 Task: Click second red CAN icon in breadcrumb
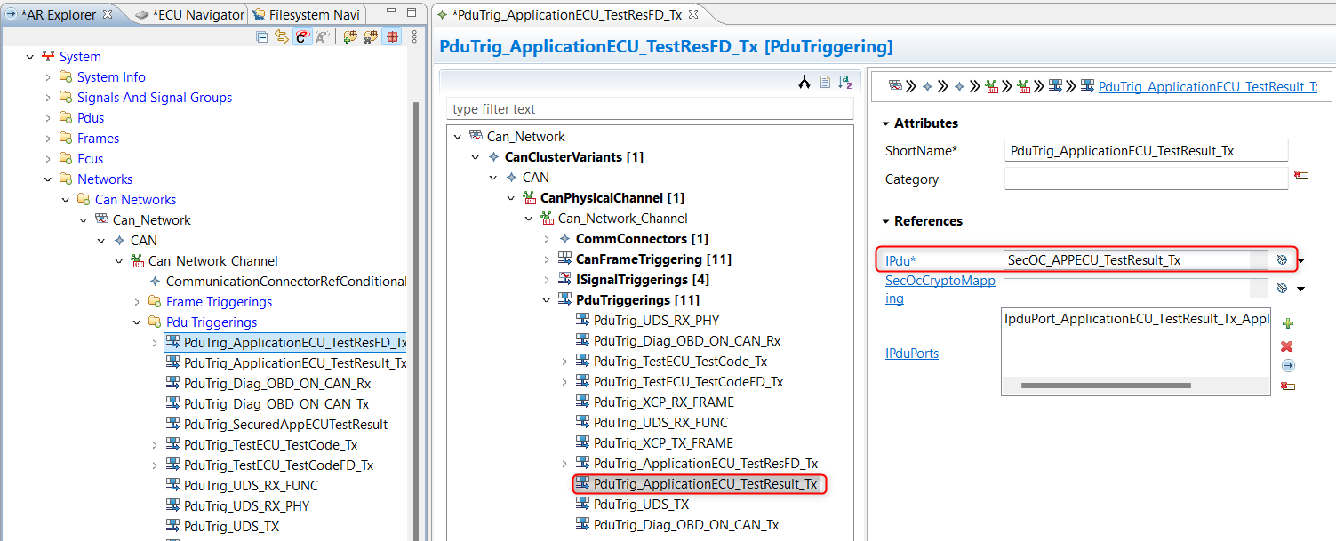coord(1024,86)
